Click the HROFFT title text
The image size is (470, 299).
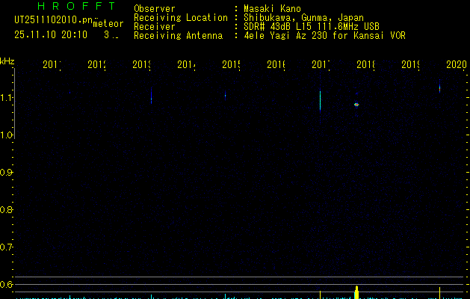[77, 6]
